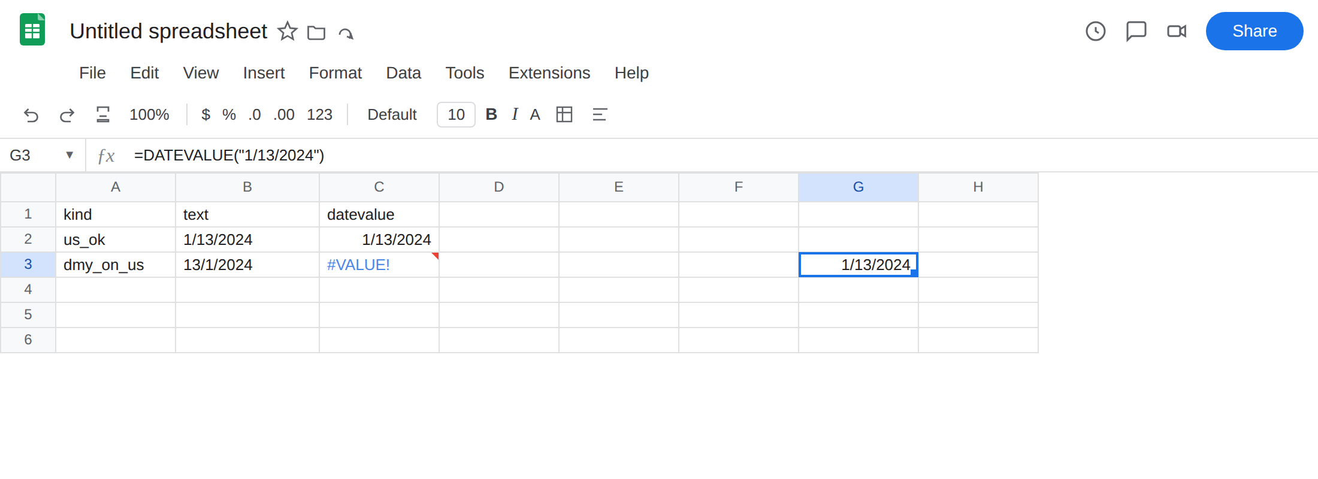Select cell 'us_ok'
The image size is (1318, 479).
[116, 239]
